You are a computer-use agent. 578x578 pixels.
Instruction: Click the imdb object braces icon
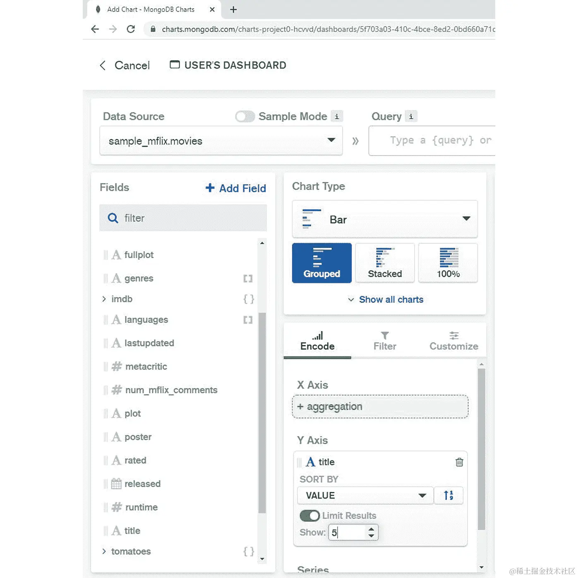tap(248, 299)
